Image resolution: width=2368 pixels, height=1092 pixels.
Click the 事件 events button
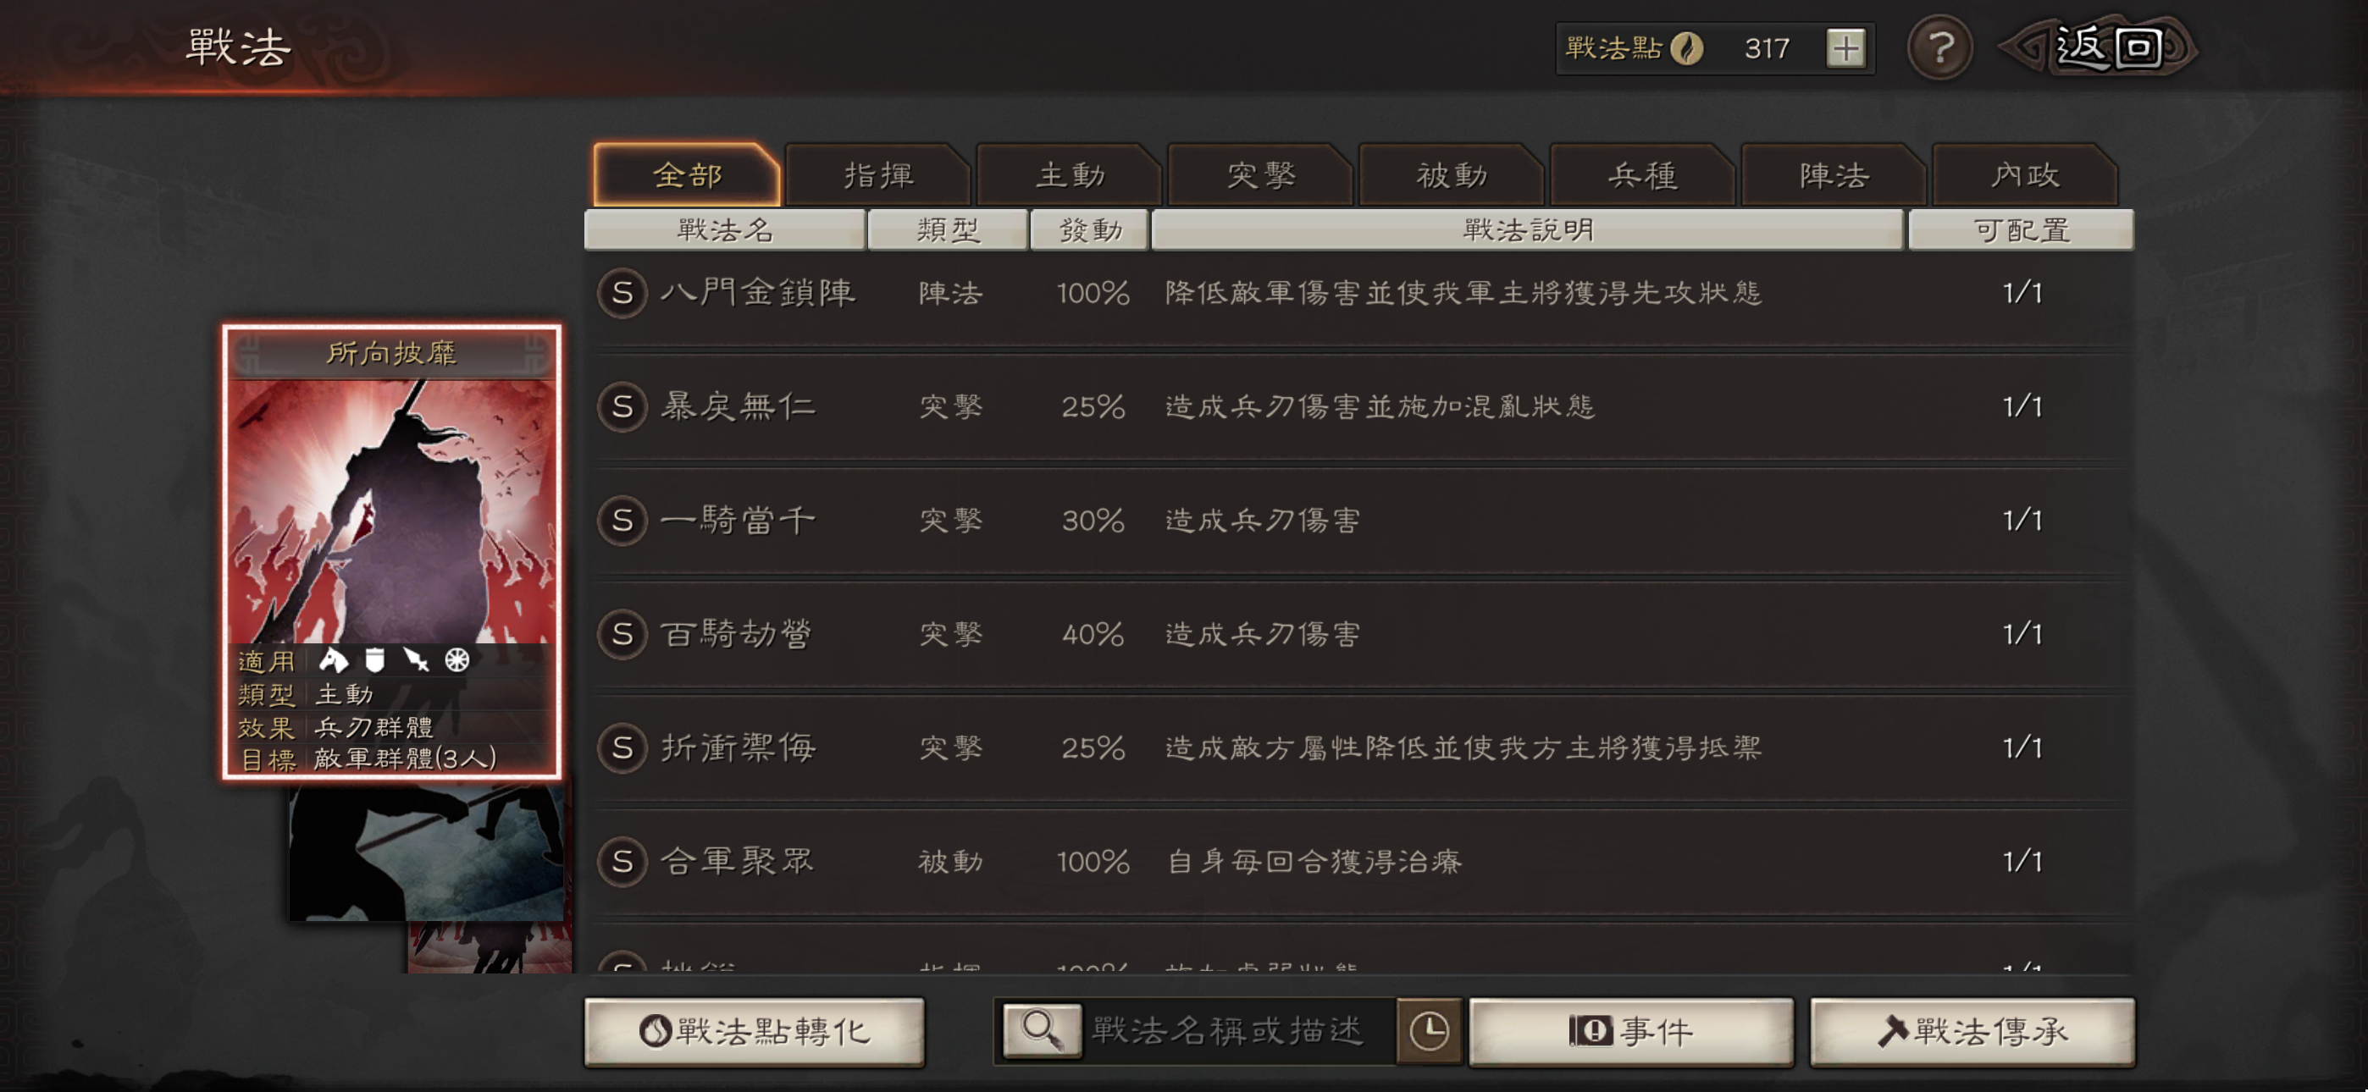point(1631,1031)
